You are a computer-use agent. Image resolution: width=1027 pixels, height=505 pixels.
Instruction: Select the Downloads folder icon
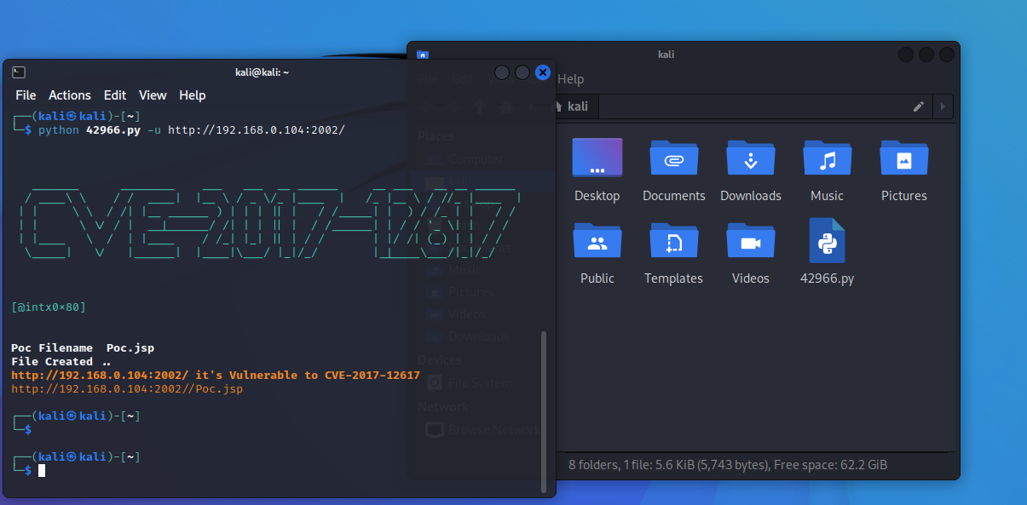751,158
